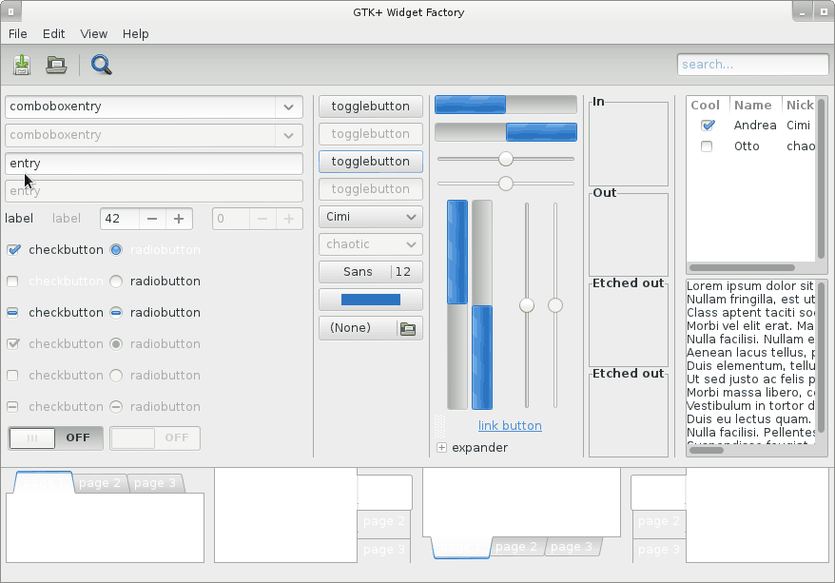Viewport: 835px width, 583px height.
Task: Expand the plus icon beside expander
Action: [x=441, y=448]
